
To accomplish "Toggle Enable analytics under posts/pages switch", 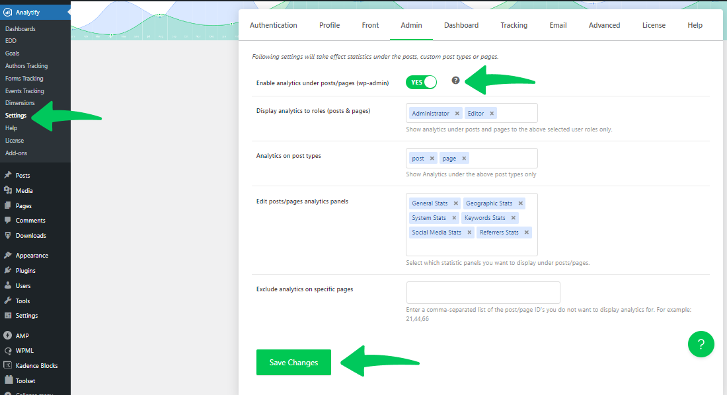I will (421, 82).
